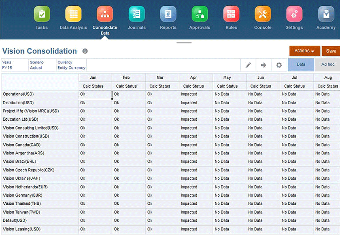Switch to the Ad hoc tab
Screen dimensions: 340x235
[x=328, y=65]
